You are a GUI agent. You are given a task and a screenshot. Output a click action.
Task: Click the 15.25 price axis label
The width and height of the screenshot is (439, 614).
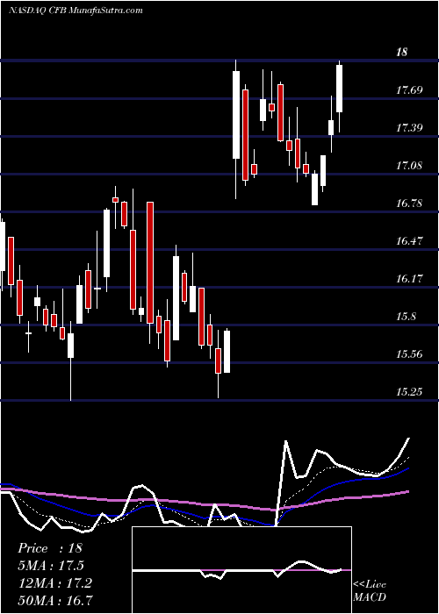pyautogui.click(x=409, y=392)
